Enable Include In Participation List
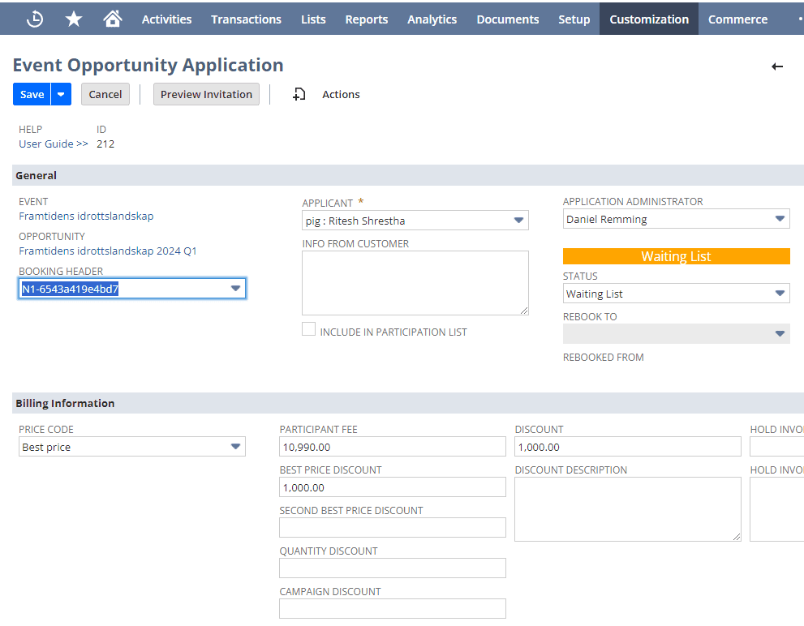Screen dimensions: 804x626 tap(308, 328)
